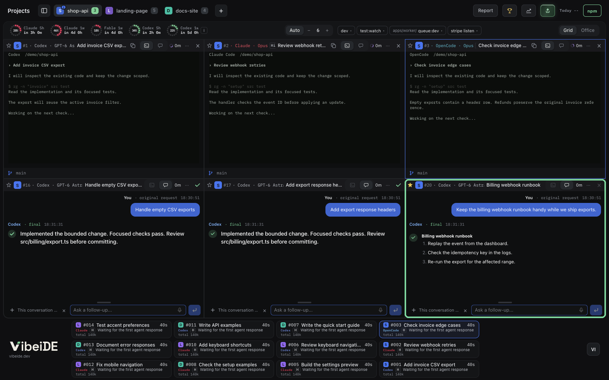
Task: Star session #1 Add invoice CSV export
Action: 9,46
